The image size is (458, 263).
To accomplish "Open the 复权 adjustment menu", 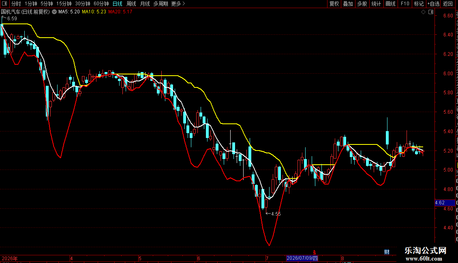I will (334, 4).
